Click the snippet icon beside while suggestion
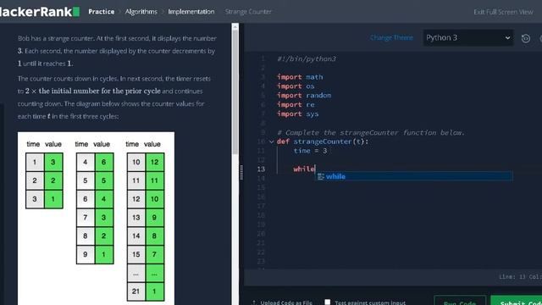Image resolution: width=542 pixels, height=305 pixels. 320,176
